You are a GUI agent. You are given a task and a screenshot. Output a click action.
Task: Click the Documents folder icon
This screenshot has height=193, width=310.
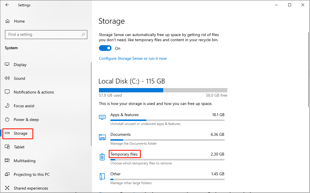click(x=102, y=137)
